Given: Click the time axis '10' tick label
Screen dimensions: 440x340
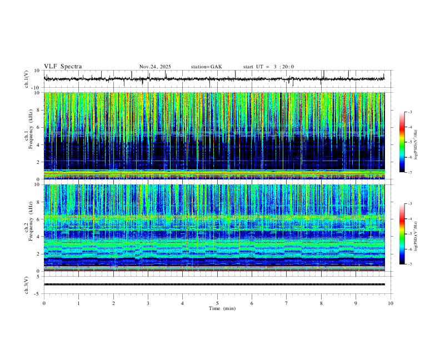Looking at the screenshot, I should coord(391,303).
